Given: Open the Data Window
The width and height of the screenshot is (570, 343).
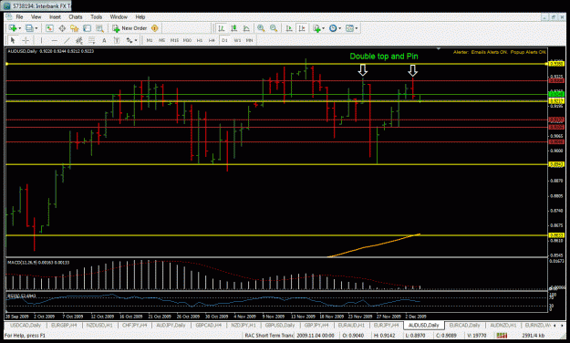Looking at the screenshot, I should click(x=62, y=28).
